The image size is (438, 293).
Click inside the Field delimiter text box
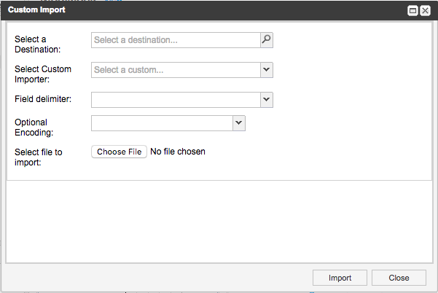pyautogui.click(x=175, y=99)
